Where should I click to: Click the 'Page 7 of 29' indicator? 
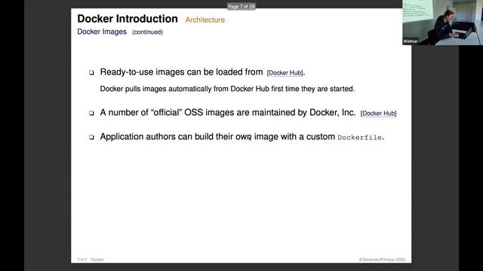tap(241, 7)
